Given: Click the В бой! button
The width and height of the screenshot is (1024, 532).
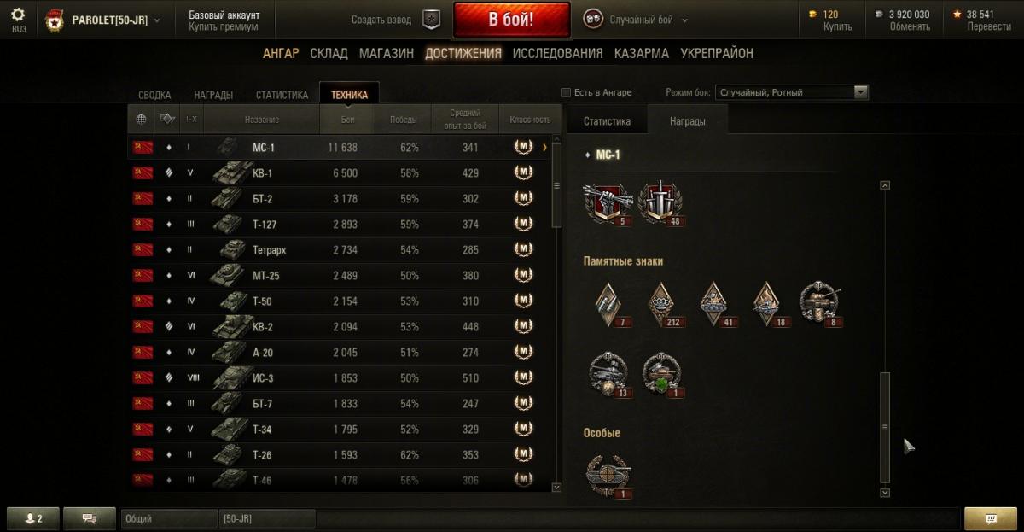Looking at the screenshot, I should 511,20.
